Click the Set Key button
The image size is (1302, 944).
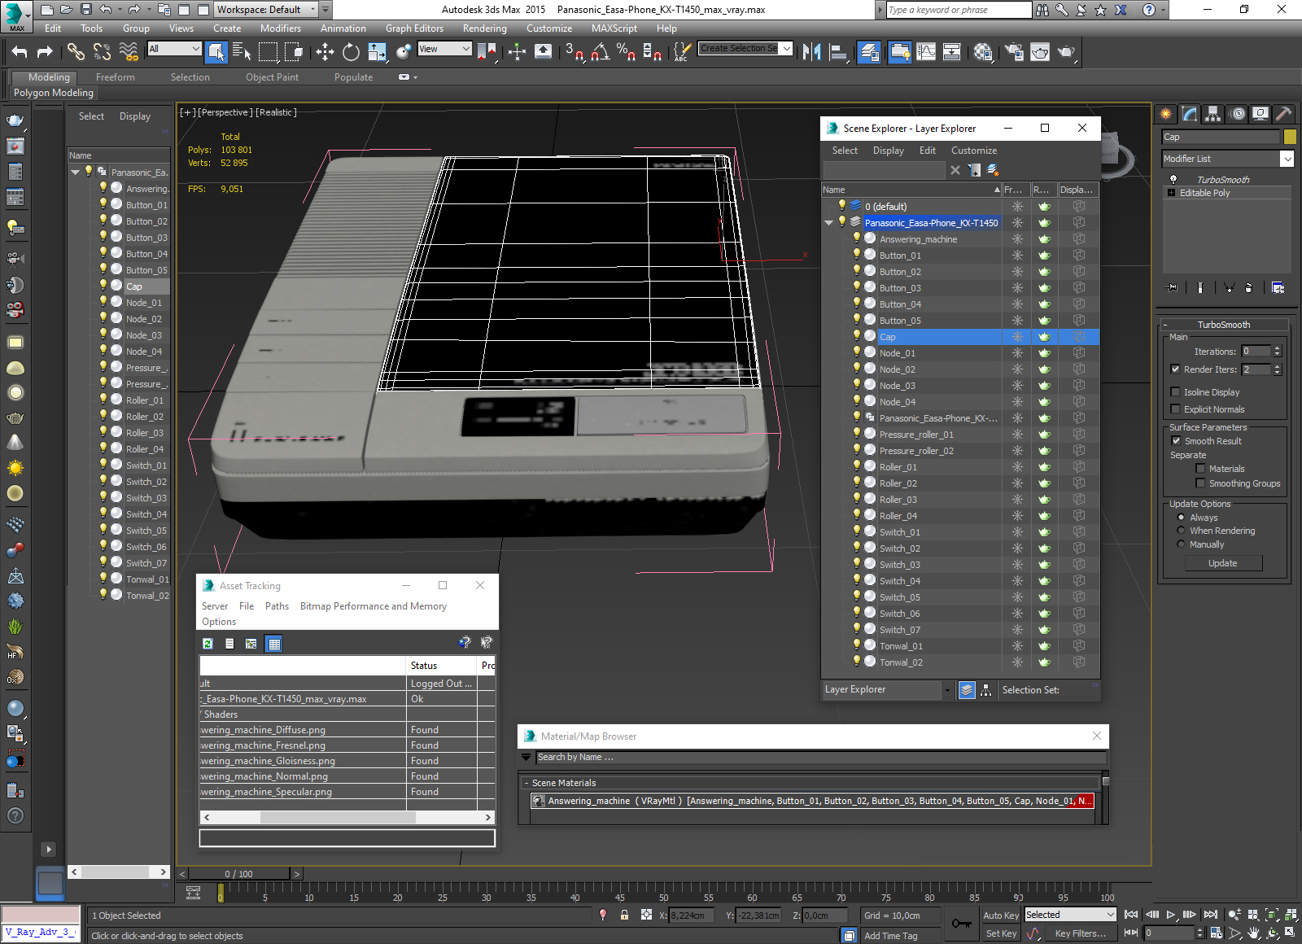1001,933
